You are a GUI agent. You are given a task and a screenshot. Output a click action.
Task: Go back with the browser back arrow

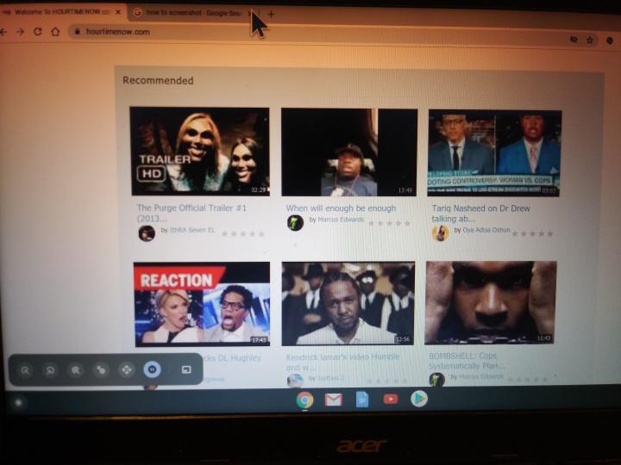click(x=3, y=32)
